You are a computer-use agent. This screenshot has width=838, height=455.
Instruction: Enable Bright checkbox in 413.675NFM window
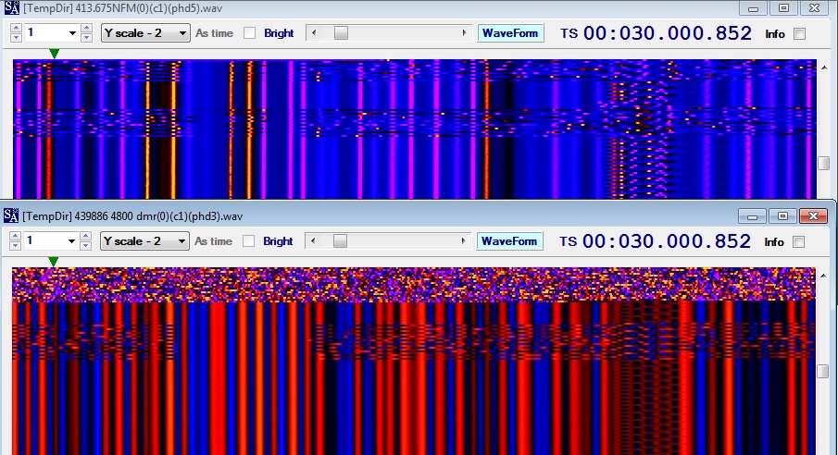click(250, 33)
